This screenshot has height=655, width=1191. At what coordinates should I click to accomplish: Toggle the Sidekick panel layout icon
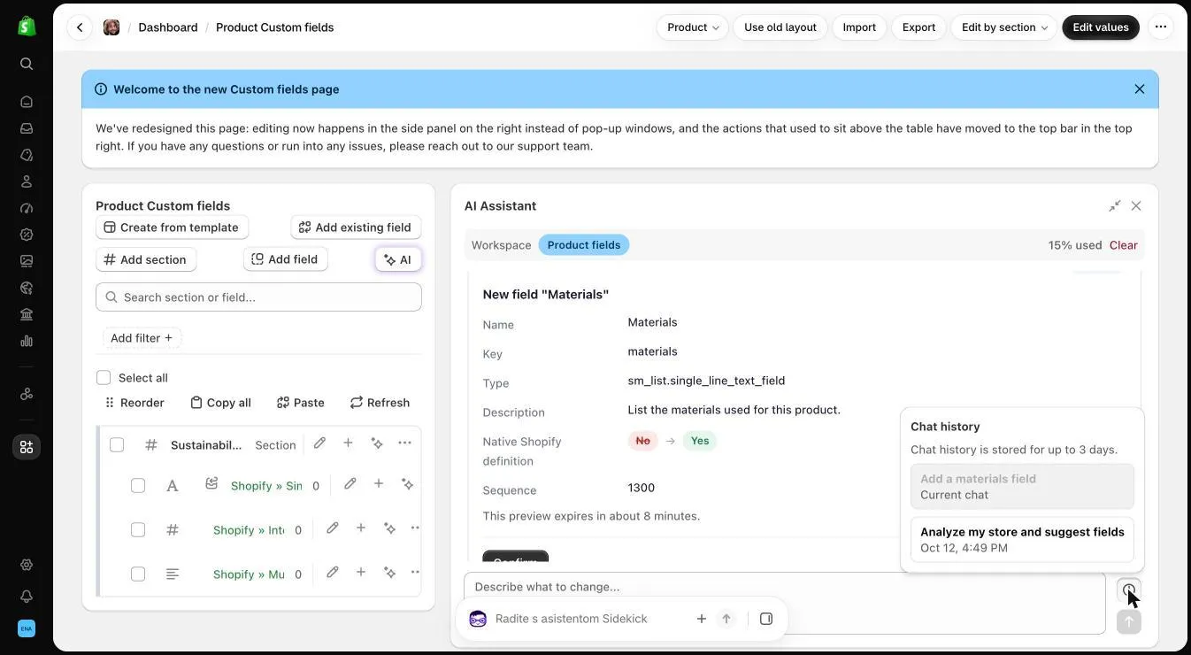[766, 619]
